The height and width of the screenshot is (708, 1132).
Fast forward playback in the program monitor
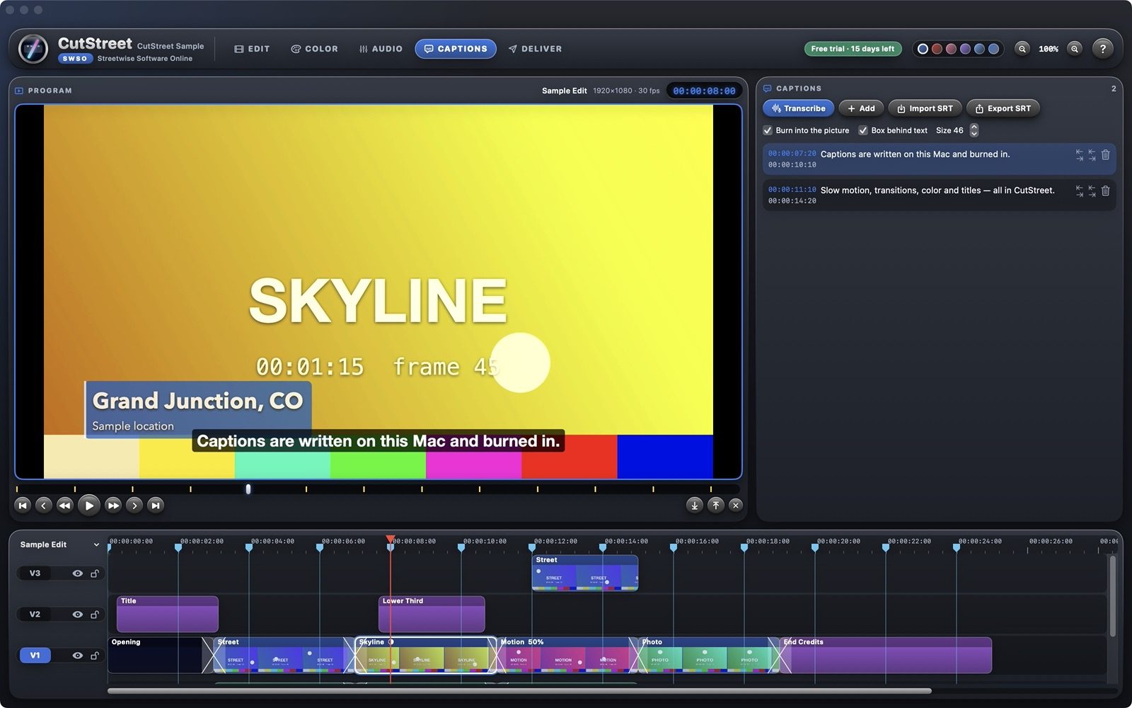[x=113, y=505]
